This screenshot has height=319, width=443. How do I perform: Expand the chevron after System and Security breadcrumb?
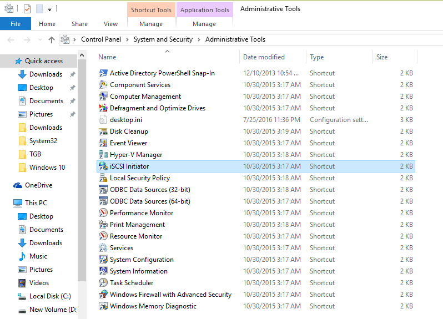199,39
